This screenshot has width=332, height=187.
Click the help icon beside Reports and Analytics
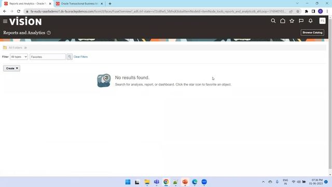tap(49, 33)
